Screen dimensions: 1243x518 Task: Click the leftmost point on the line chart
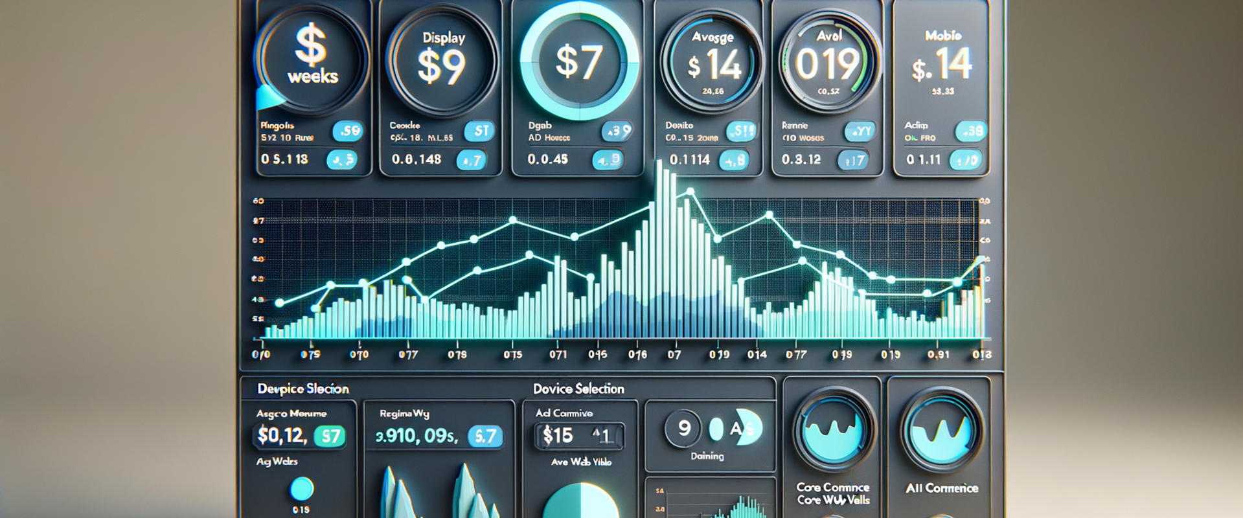point(279,303)
